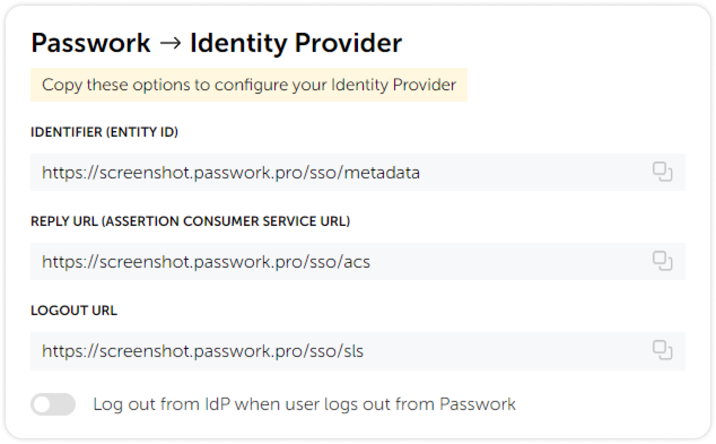Image resolution: width=716 pixels, height=444 pixels.
Task: Click the IDENTIFIER (ENTITY ID) label
Action: (104, 132)
